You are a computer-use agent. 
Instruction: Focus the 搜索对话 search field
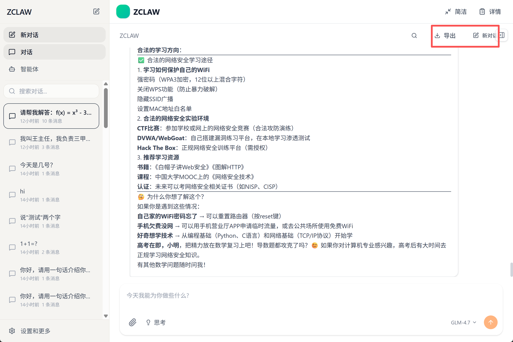click(51, 91)
